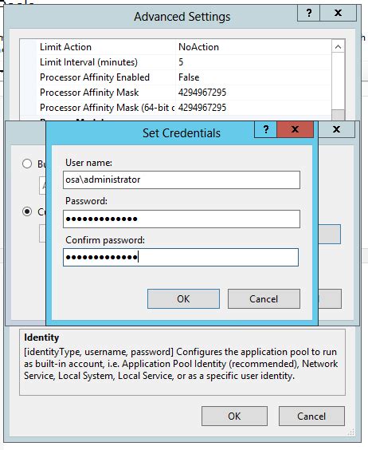Click OK in the Advanced Settings window
The image size is (368, 450).
tap(234, 416)
